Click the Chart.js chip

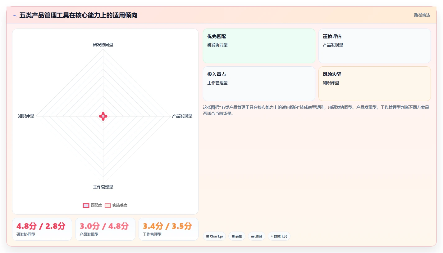coord(214,236)
